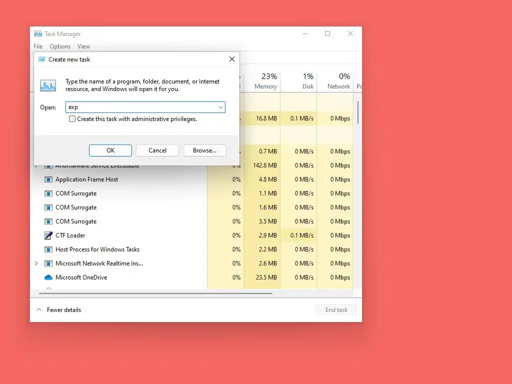Enable Create this task with administrative privileges
Screen dimensions: 512x384
[x=72, y=119]
